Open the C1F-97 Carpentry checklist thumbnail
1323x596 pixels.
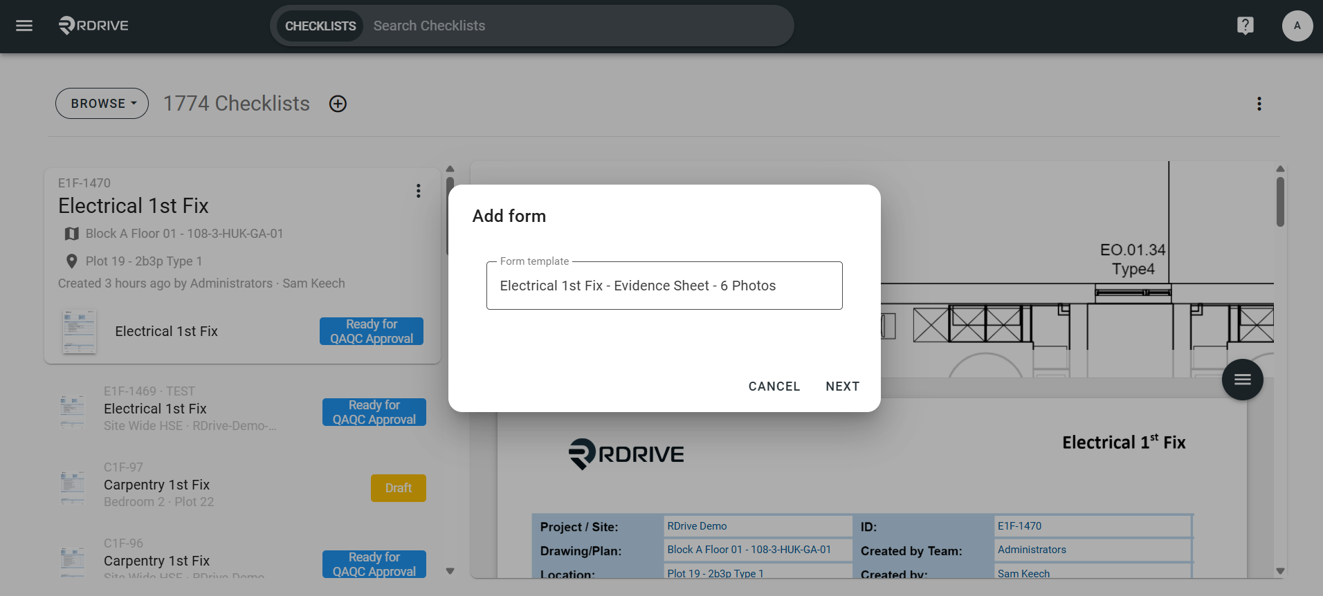tap(73, 487)
